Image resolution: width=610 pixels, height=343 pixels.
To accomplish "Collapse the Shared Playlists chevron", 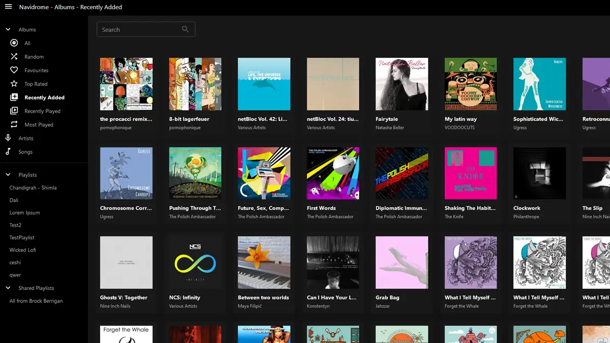I will tap(8, 288).
